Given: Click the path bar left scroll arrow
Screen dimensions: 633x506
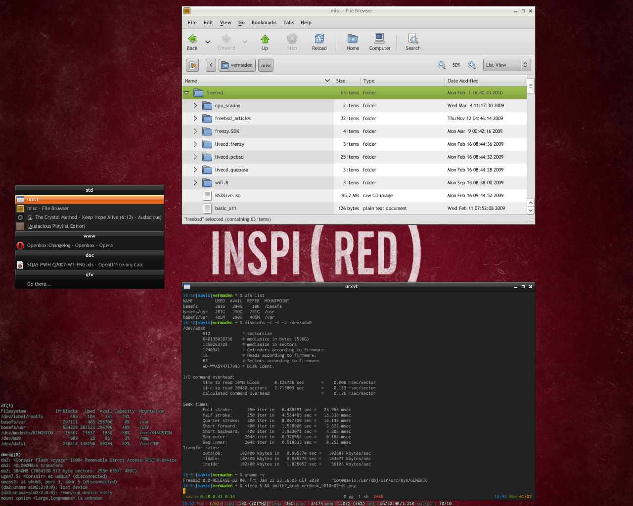Looking at the screenshot, I should (x=211, y=65).
